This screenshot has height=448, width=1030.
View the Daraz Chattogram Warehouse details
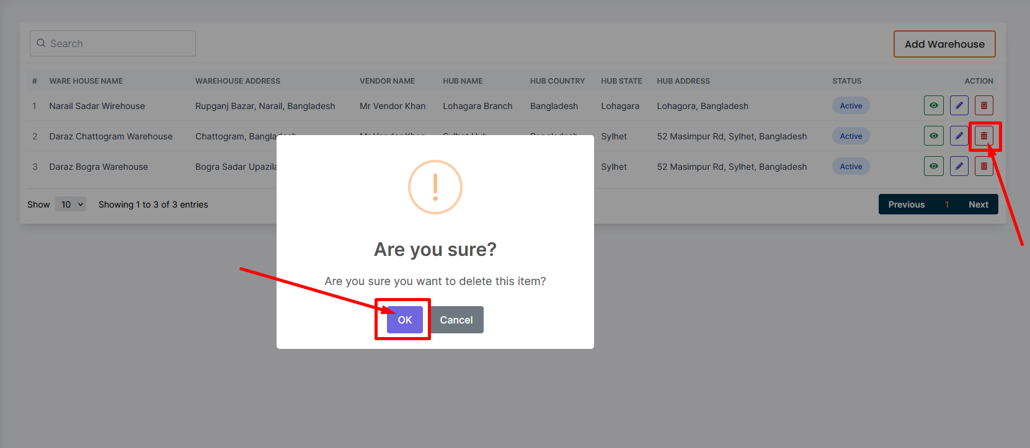(933, 136)
